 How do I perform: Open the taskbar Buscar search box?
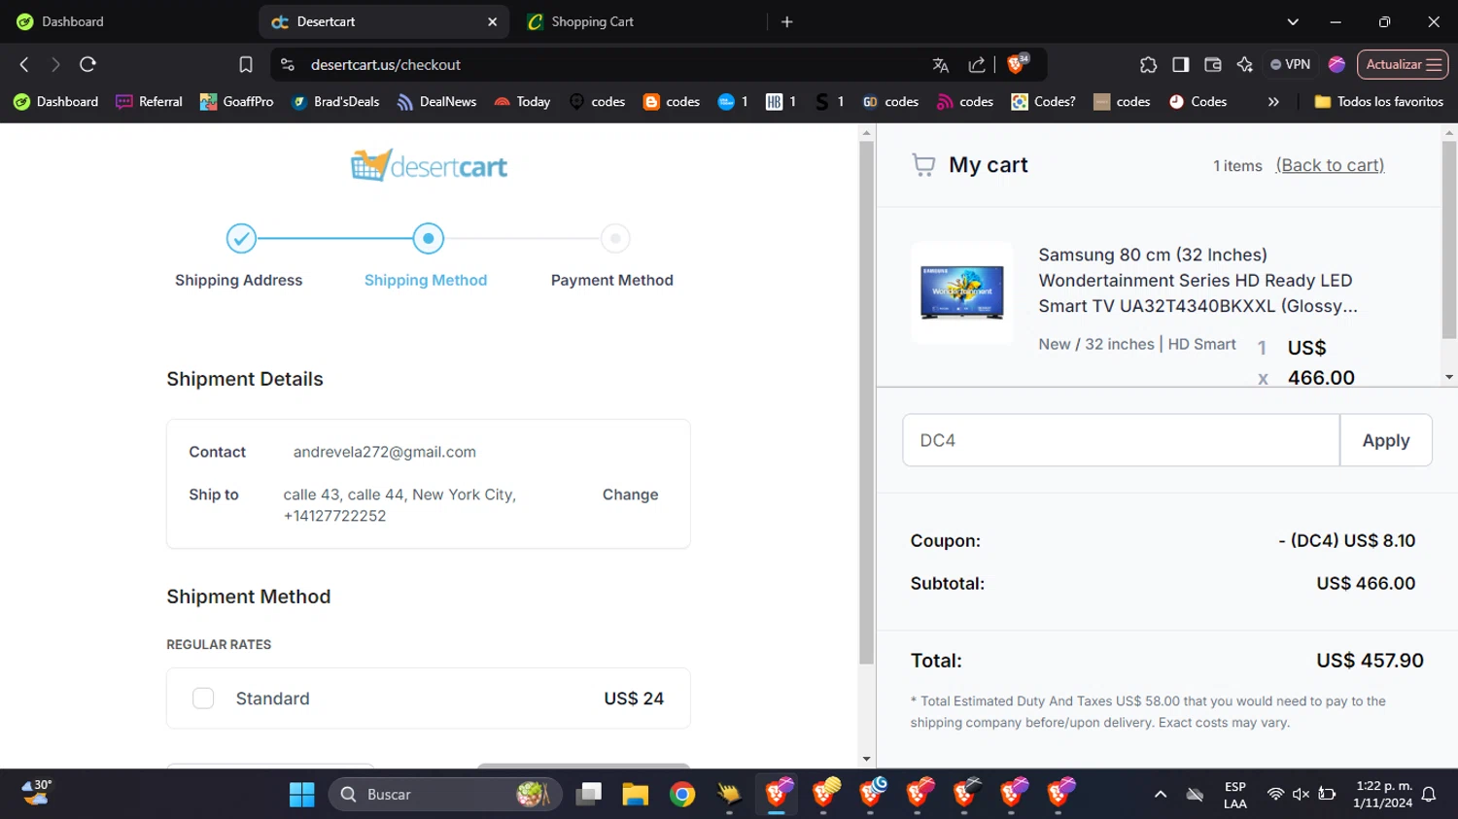(445, 795)
